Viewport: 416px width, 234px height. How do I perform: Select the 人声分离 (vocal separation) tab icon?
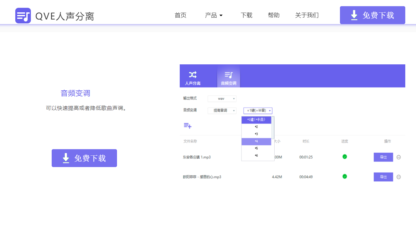coord(193,74)
